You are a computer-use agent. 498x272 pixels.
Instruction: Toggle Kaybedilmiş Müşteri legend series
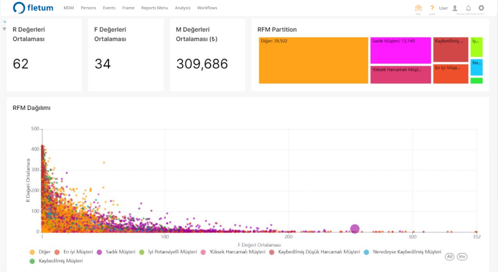pos(56,261)
